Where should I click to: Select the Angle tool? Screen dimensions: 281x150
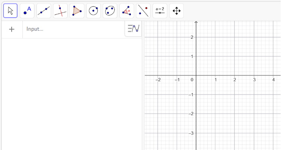(x=127, y=11)
